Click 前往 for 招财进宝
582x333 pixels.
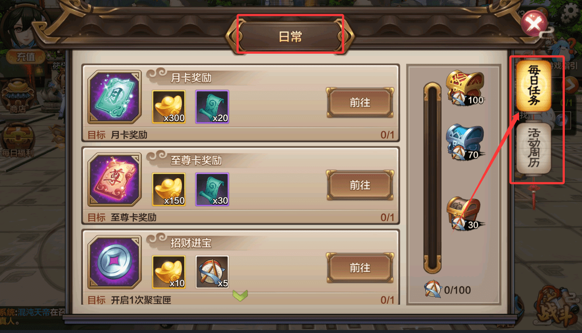360,268
